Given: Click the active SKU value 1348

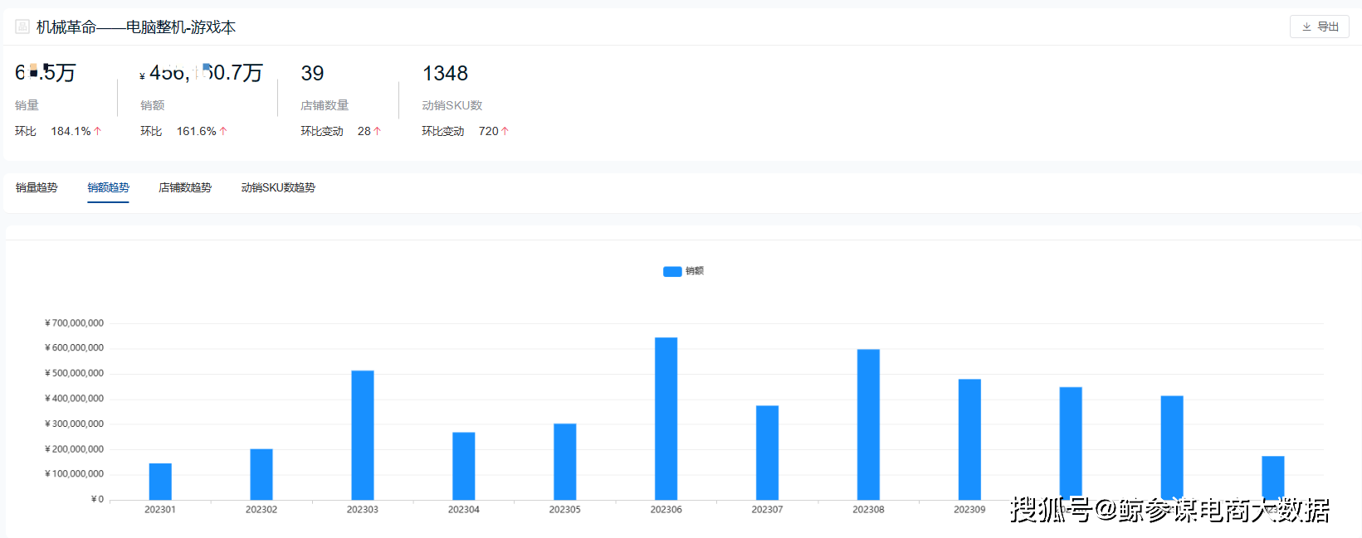Looking at the screenshot, I should pyautogui.click(x=446, y=74).
